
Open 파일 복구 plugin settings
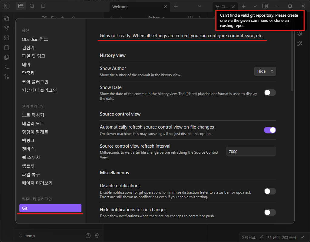tap(50, 175)
